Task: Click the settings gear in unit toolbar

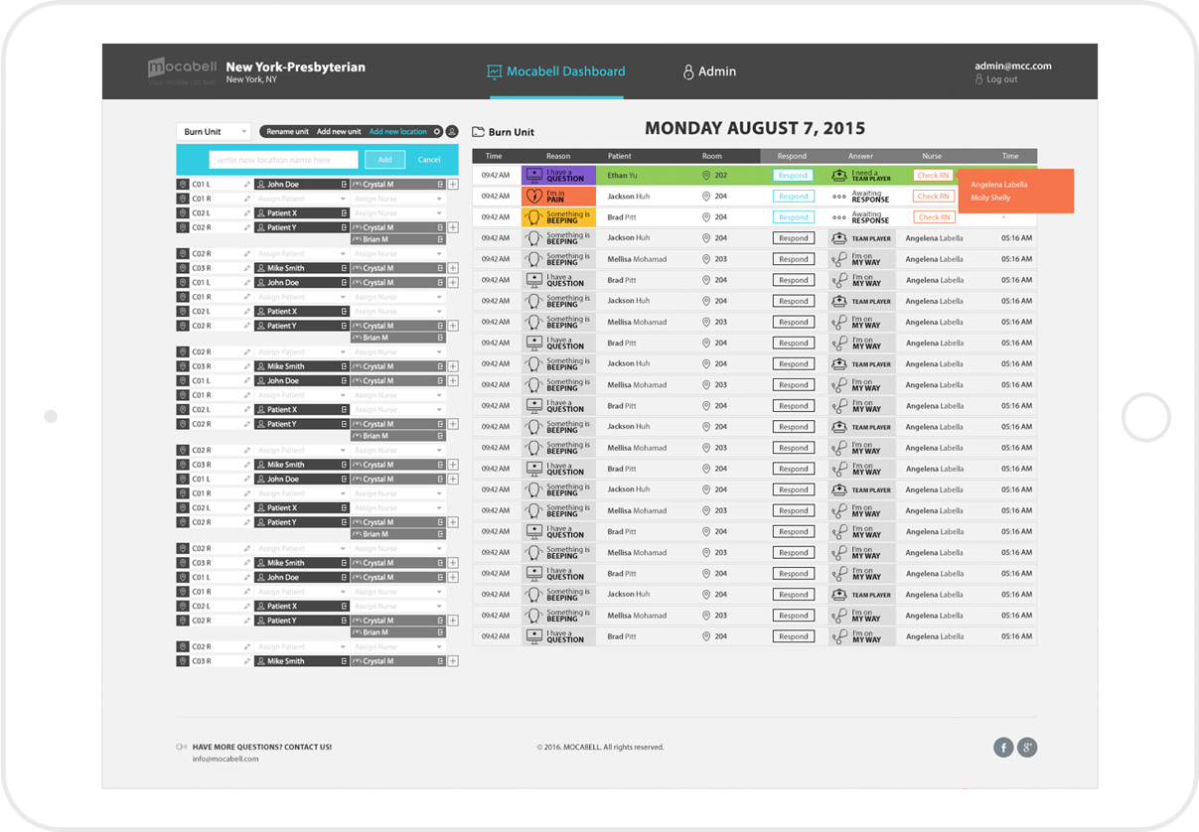Action: click(437, 132)
